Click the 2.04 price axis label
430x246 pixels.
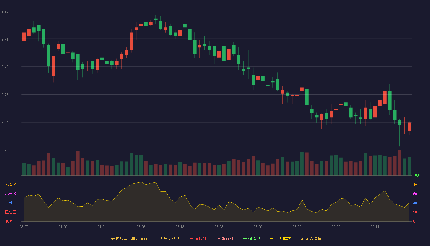pos(5,123)
